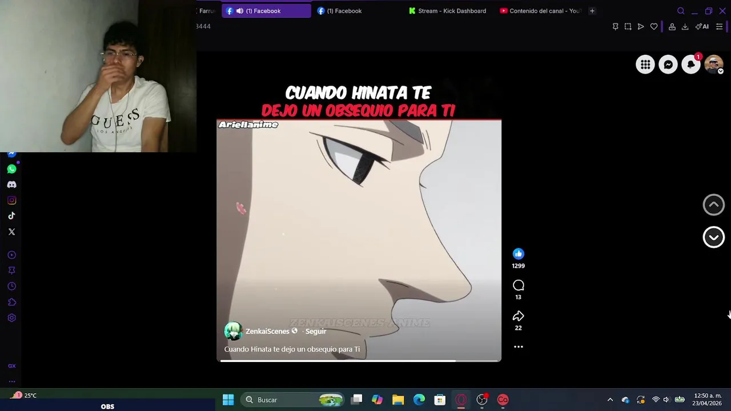Open the sidebar Player icon

(x=11, y=255)
